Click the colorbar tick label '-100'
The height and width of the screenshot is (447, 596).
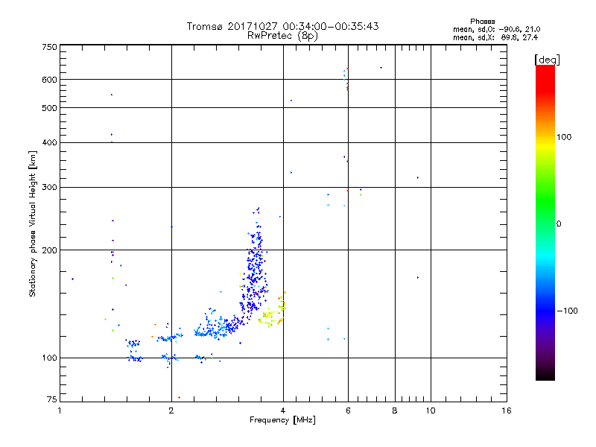[567, 311]
